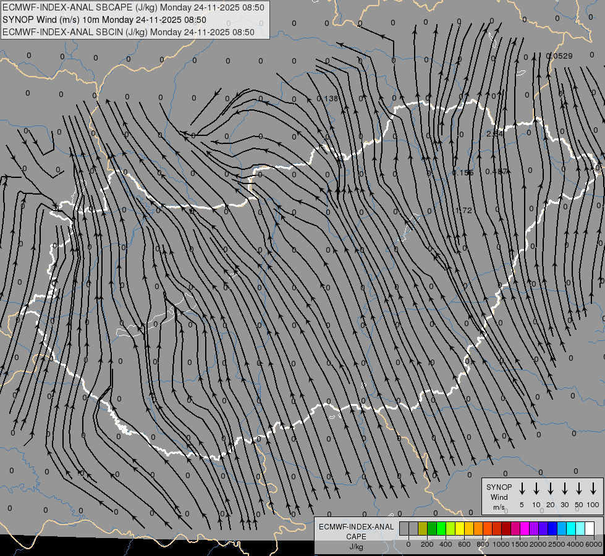Click the SBCIN title line
This screenshot has height=556, width=605.
click(129, 32)
